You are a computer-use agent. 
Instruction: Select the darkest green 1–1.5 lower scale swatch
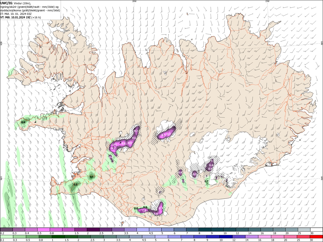click(x=58, y=237)
